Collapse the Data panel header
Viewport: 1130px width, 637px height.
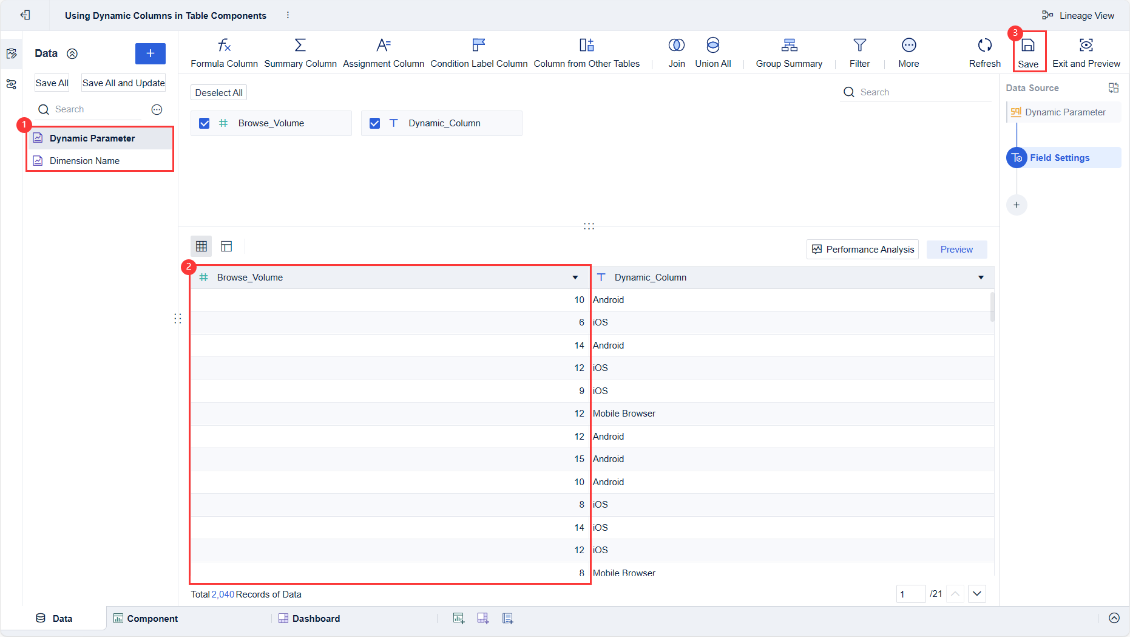coord(72,53)
